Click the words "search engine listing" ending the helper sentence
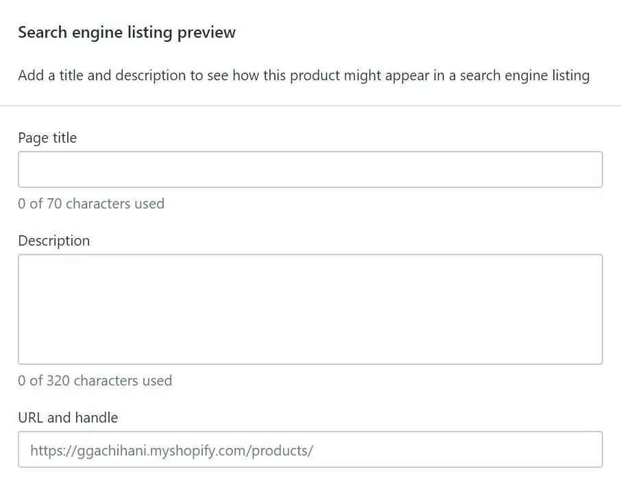Screen dimensions: 621x485 click(x=524, y=75)
